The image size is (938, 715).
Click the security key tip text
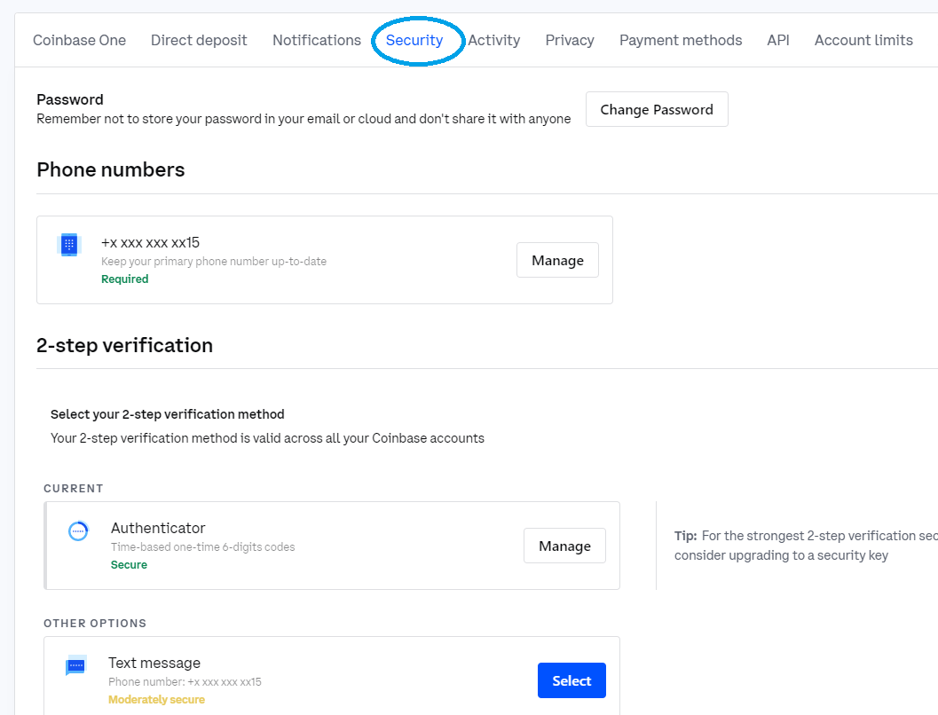(806, 546)
